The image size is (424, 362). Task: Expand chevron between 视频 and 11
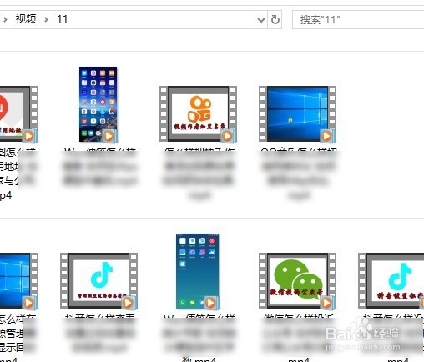(x=46, y=20)
